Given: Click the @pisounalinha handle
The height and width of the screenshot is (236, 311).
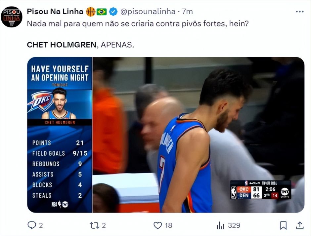Looking at the screenshot, I should pos(148,12).
